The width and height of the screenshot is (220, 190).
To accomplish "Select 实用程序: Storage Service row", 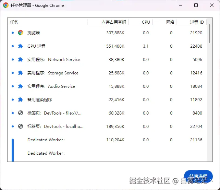I will [107, 73].
